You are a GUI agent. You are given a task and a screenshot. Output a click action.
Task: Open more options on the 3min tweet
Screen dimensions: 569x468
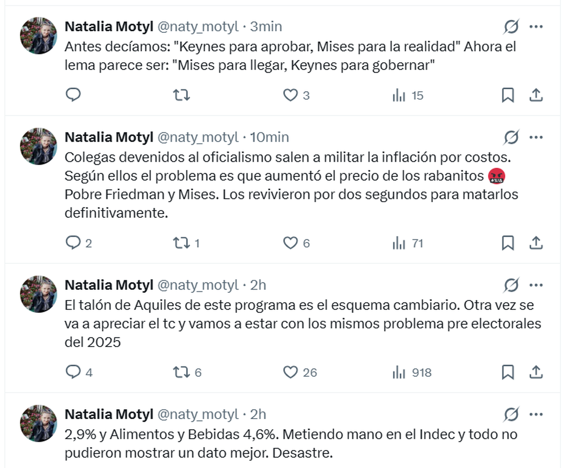pos(536,27)
